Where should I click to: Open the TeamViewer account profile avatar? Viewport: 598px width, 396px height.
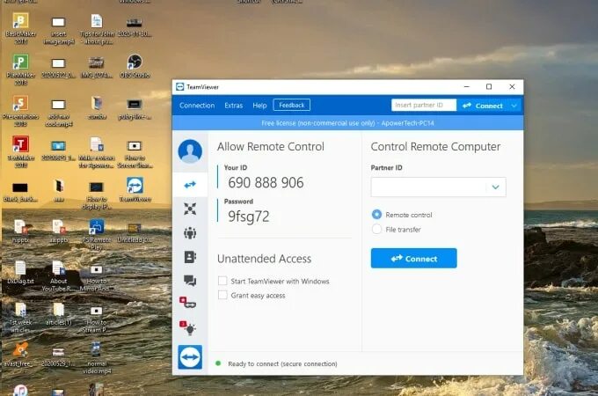pyautogui.click(x=190, y=151)
